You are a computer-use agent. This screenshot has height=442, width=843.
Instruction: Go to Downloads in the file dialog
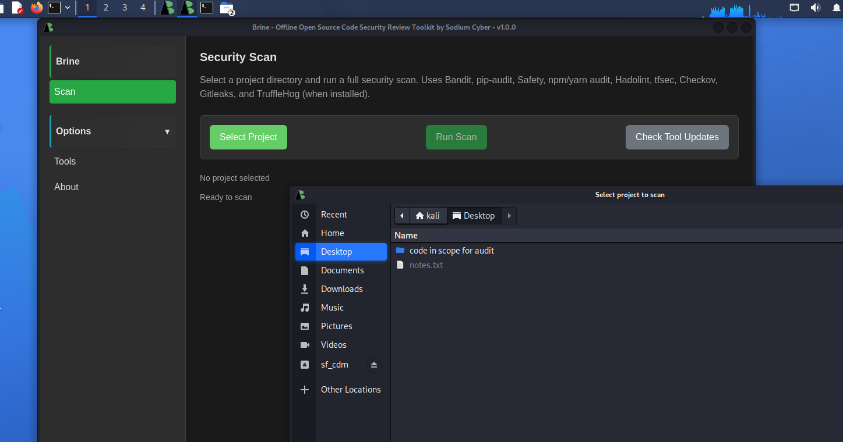point(341,289)
